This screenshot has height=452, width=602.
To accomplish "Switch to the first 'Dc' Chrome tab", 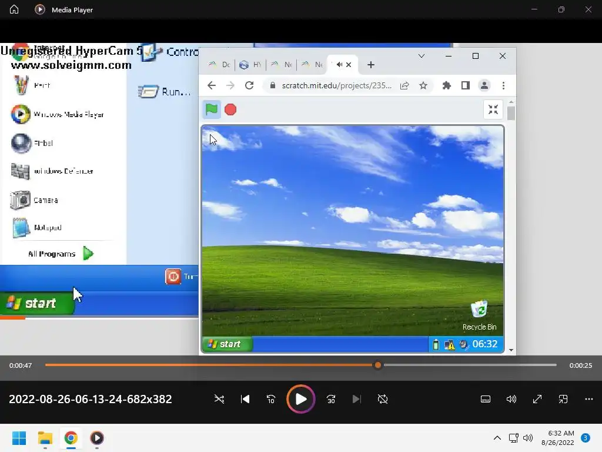I will [x=219, y=65].
